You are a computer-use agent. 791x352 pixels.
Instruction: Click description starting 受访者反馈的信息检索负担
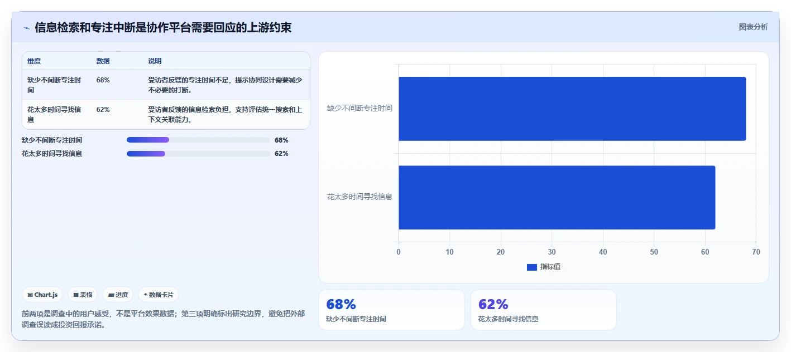[226, 114]
